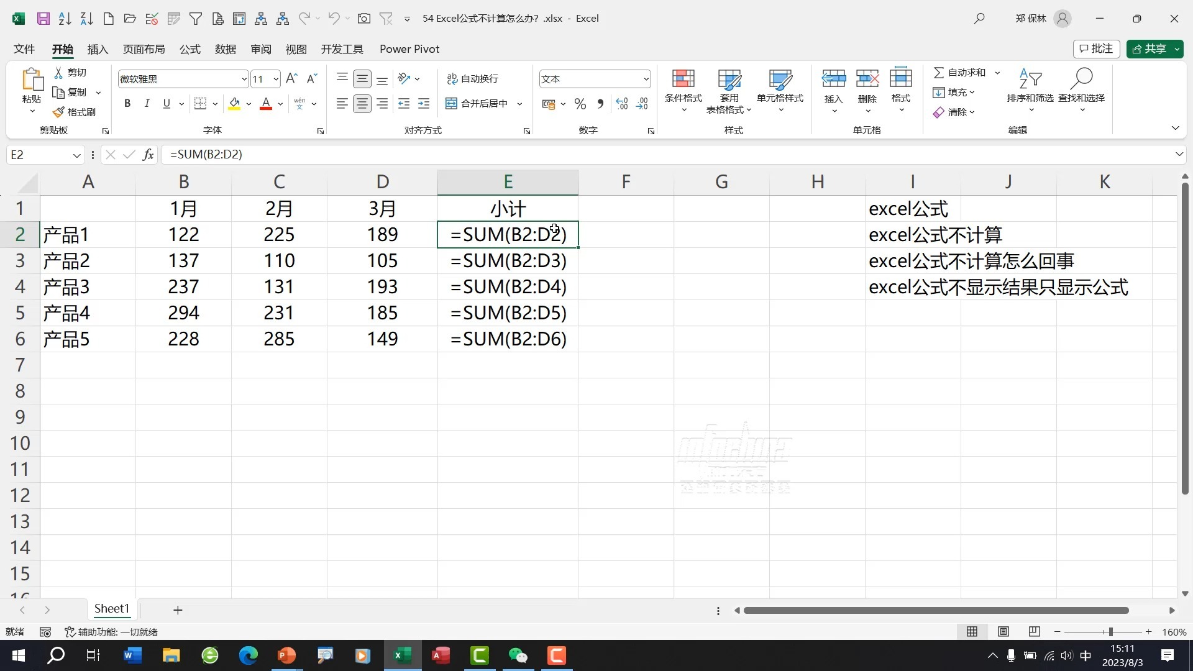Click the Undo arrow icon
This screenshot has width=1193, height=671.
tap(334, 19)
